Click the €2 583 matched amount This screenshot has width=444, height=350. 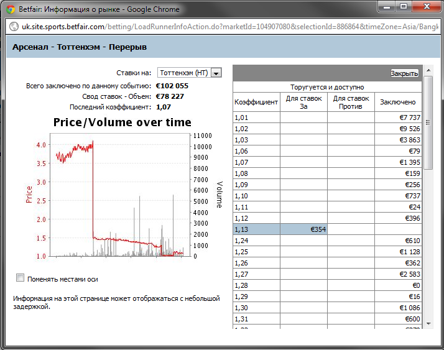click(410, 274)
